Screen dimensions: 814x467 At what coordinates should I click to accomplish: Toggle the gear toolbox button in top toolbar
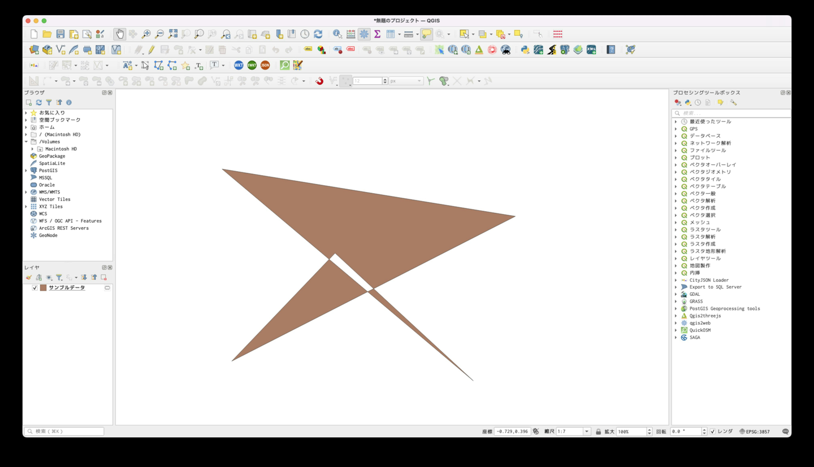(x=364, y=34)
